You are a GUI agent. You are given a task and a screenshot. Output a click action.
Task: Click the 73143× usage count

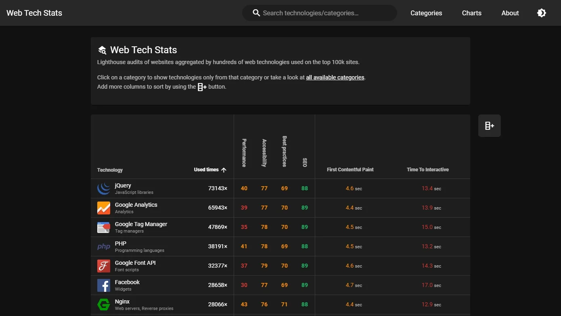(x=218, y=188)
